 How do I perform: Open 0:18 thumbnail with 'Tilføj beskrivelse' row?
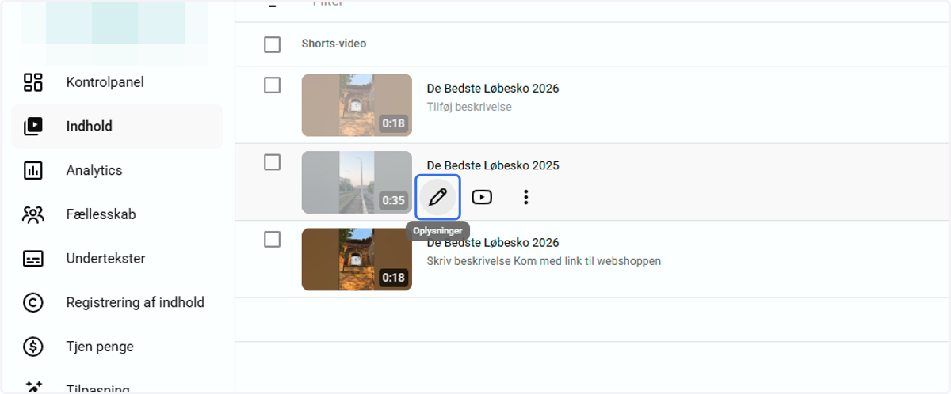click(357, 105)
